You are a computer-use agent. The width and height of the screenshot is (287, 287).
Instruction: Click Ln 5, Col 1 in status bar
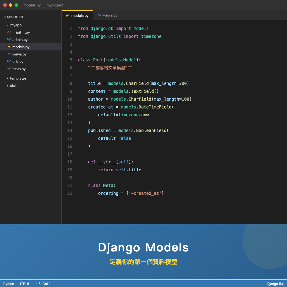42,284
